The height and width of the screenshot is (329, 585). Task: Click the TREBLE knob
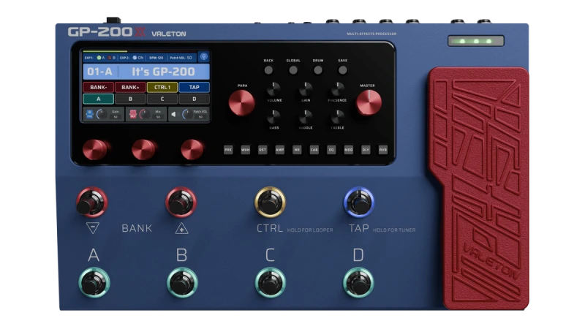338,117
